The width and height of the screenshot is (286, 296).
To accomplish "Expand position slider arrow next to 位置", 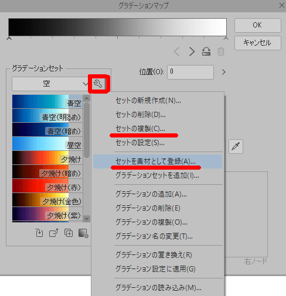I will click(224, 72).
